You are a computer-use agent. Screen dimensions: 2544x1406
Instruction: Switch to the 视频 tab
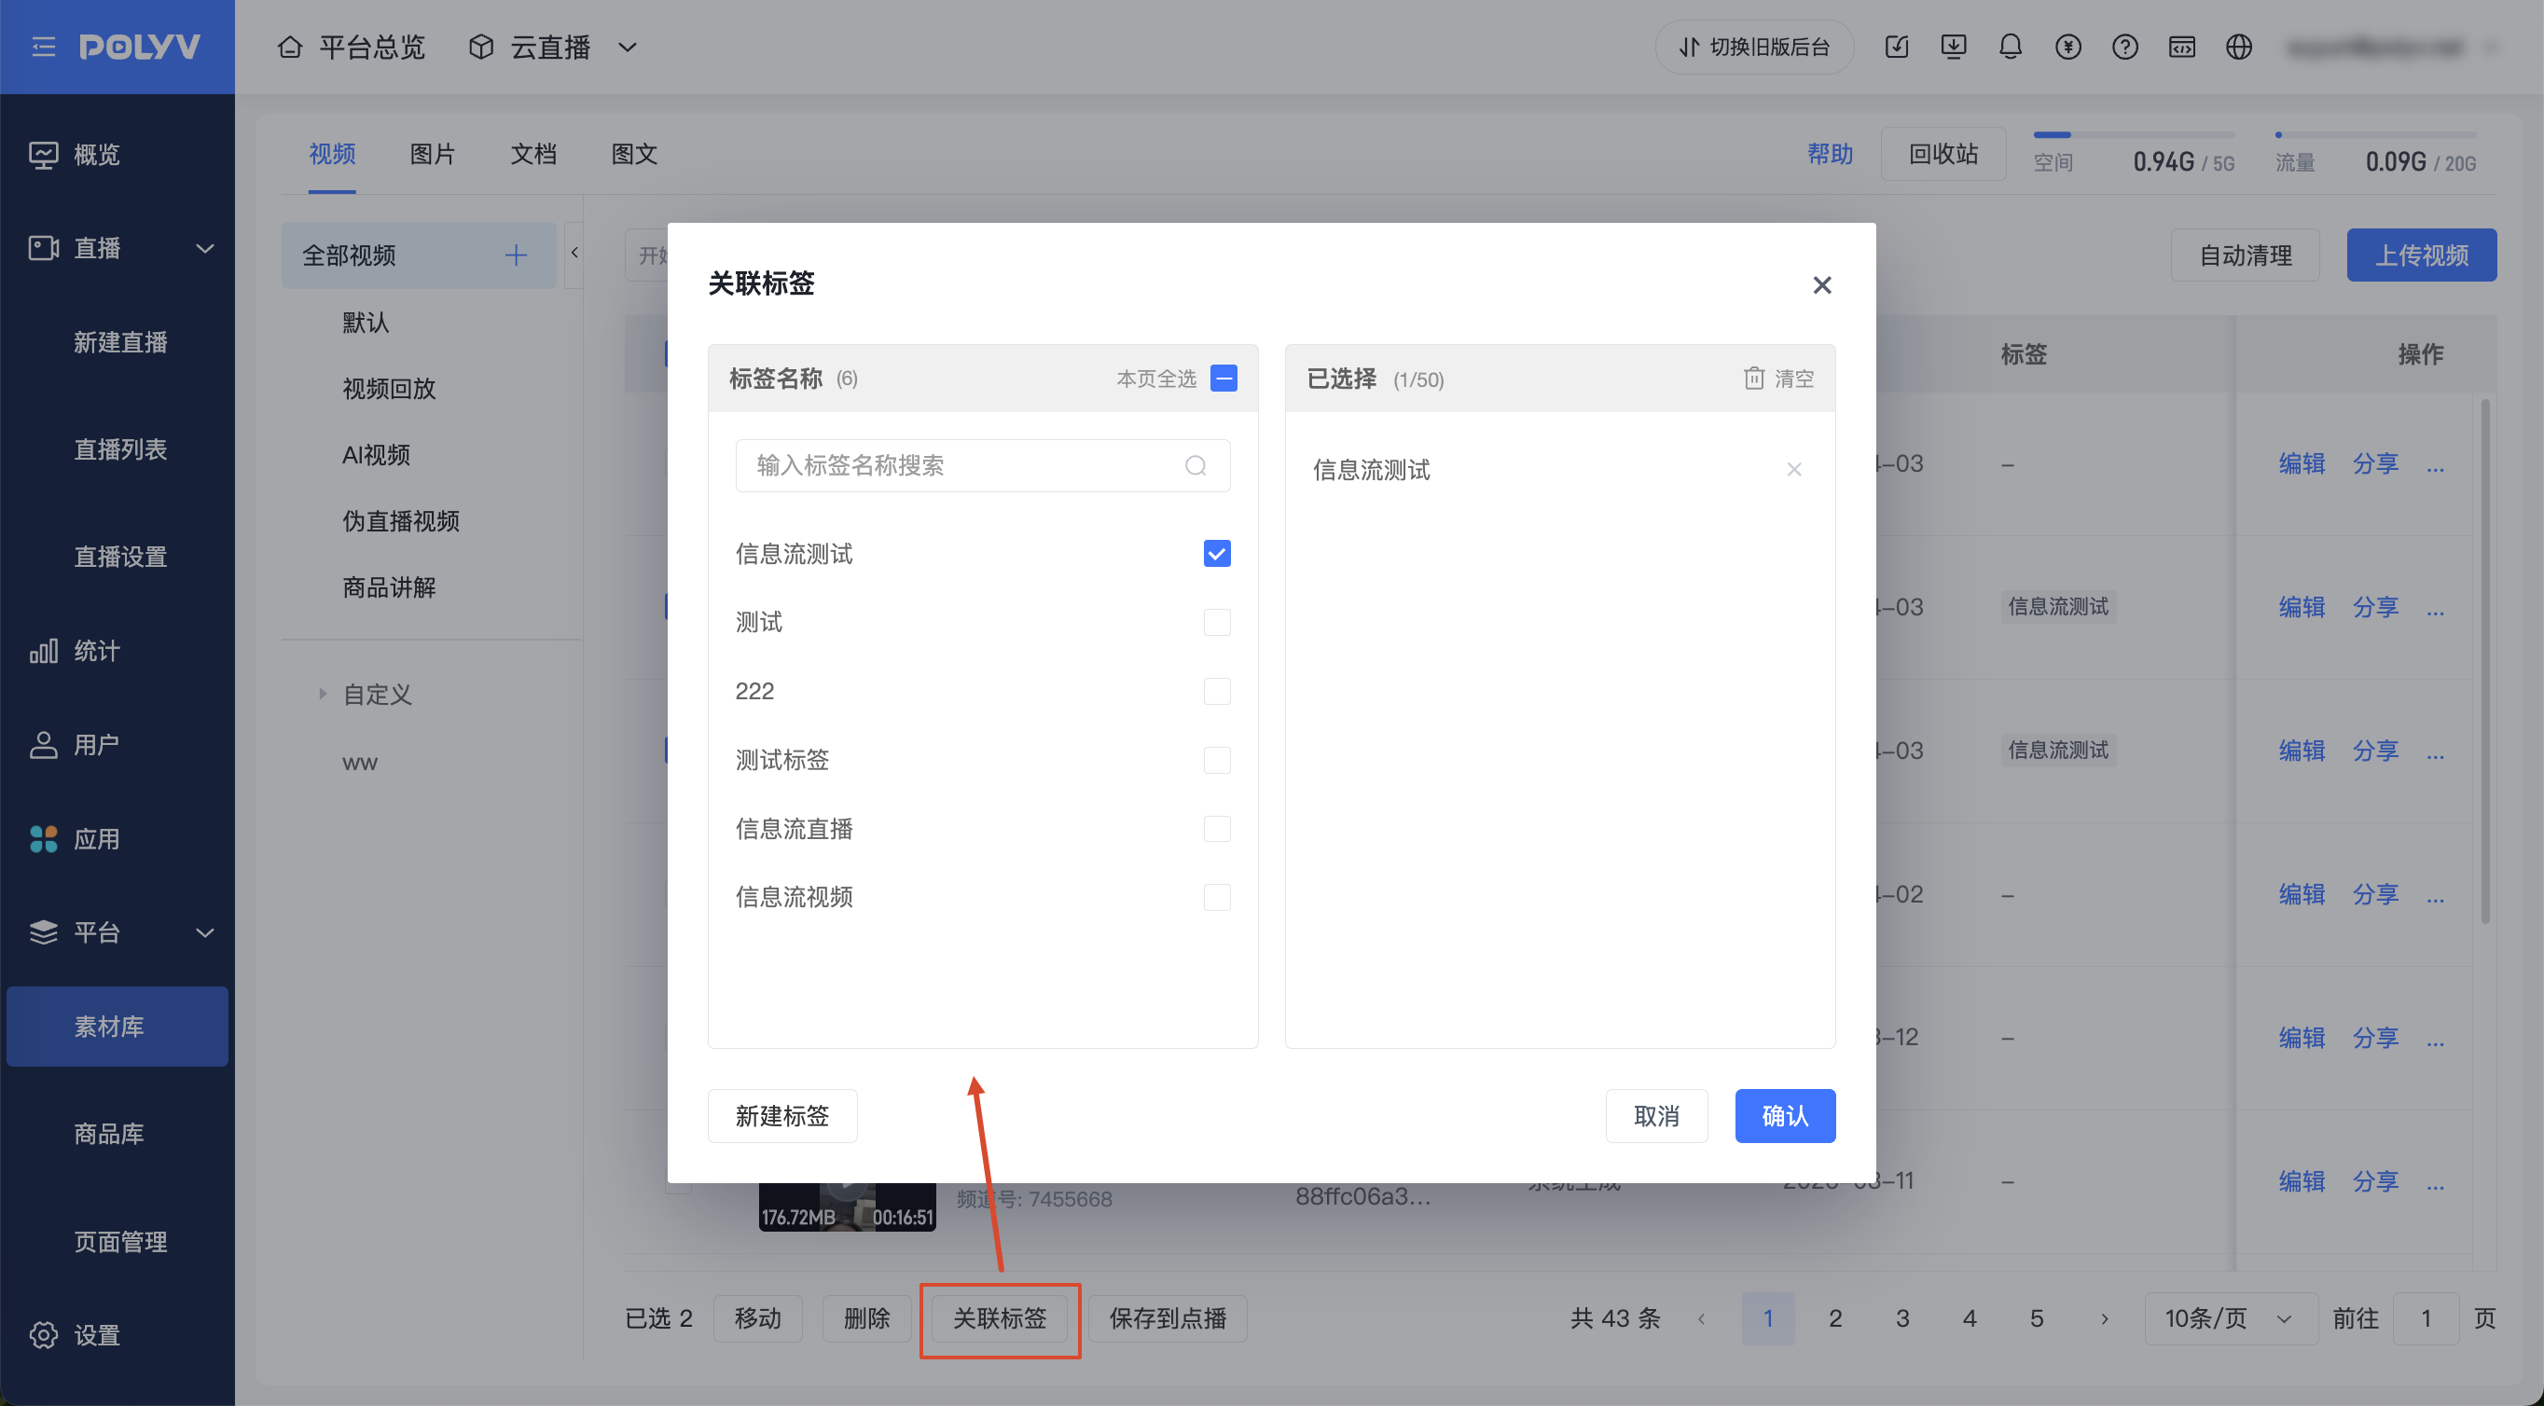click(x=332, y=154)
